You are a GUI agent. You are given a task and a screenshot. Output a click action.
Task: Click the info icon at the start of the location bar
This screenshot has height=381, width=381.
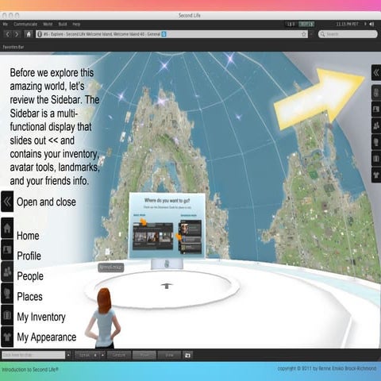pyautogui.click(x=40, y=34)
